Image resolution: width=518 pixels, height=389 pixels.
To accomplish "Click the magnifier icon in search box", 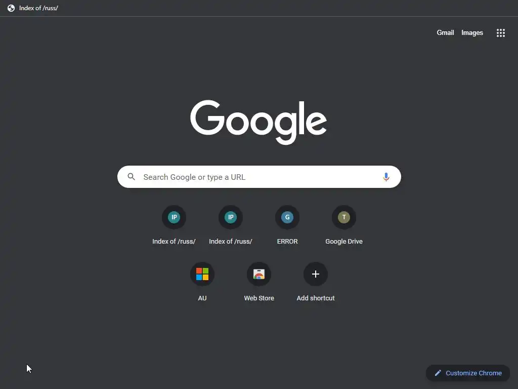I will click(x=132, y=177).
